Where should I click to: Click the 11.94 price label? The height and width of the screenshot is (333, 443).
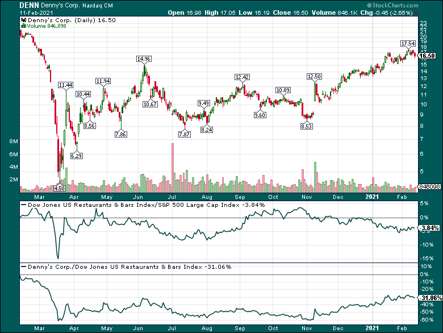click(103, 81)
